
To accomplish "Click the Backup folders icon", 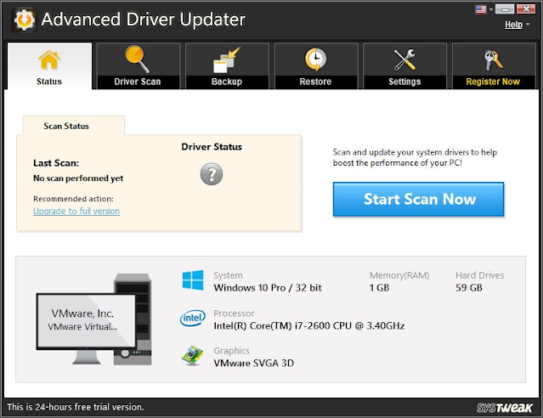I will pyautogui.click(x=227, y=60).
